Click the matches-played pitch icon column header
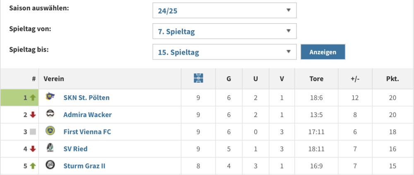The image size is (414, 175). [198, 78]
